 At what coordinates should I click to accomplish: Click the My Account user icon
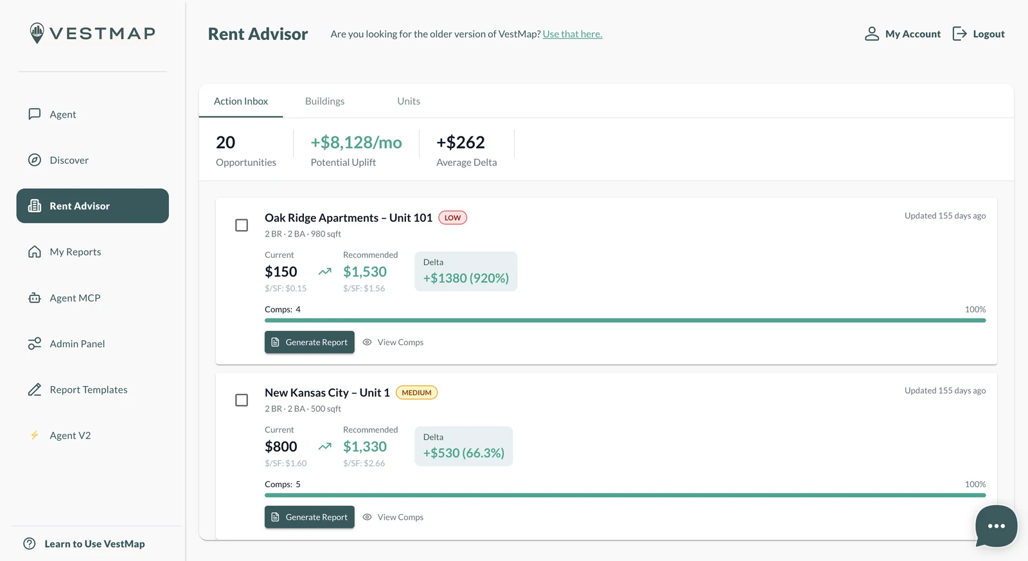872,33
